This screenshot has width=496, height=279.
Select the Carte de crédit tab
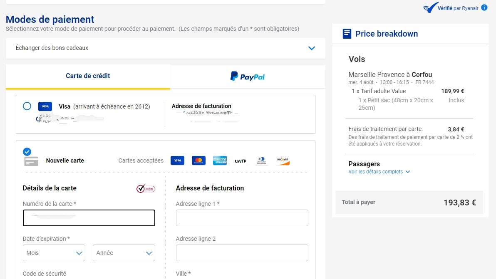88,77
